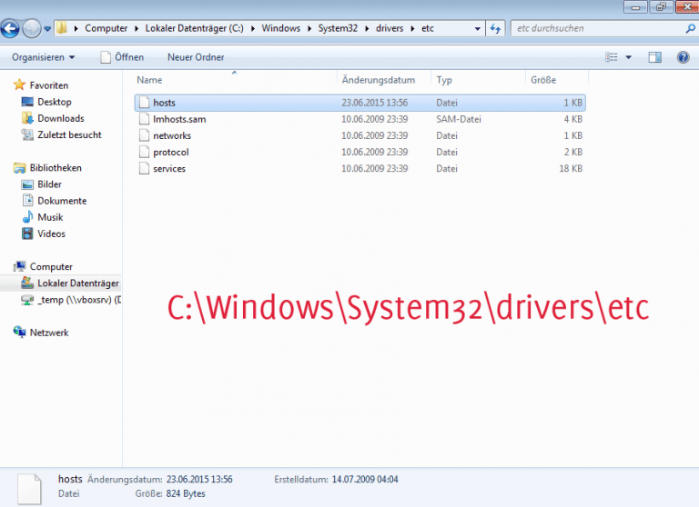Click hosts file thumbnail in details pane
The image size is (699, 507).
[29, 489]
